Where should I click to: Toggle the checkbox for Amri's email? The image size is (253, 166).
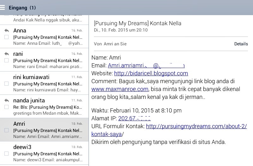click(x=6, y=130)
